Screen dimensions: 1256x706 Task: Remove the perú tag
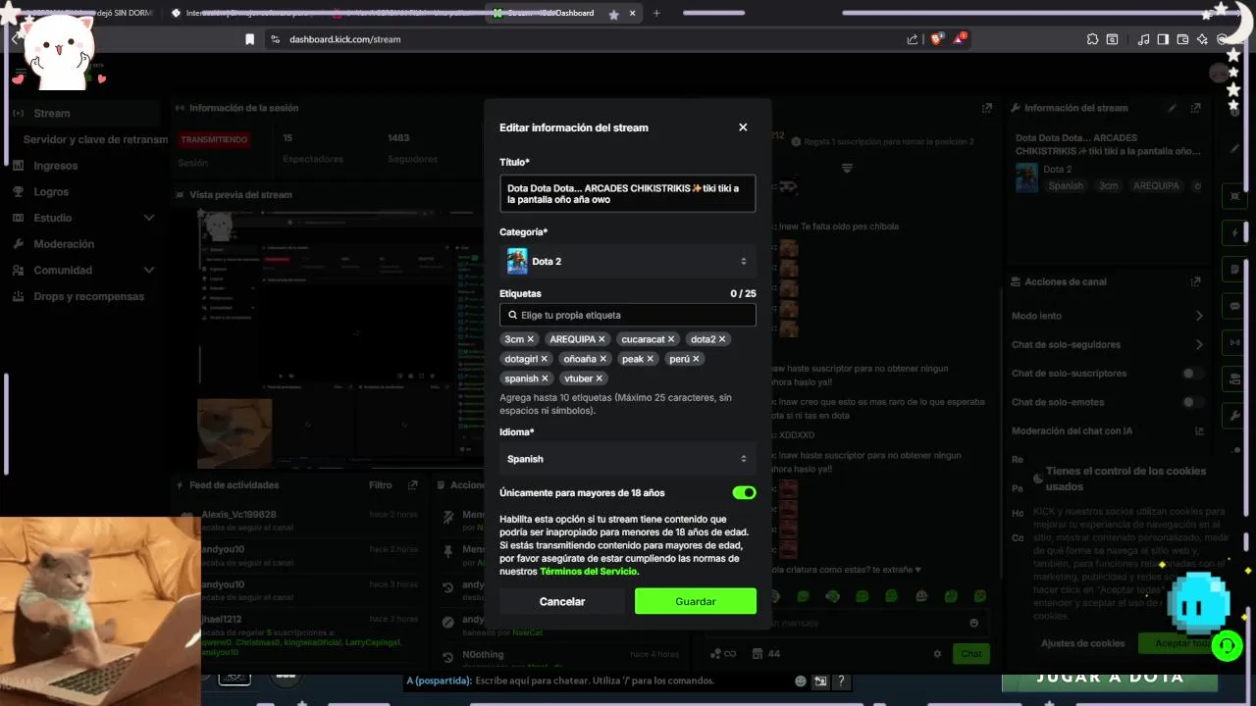tap(696, 359)
